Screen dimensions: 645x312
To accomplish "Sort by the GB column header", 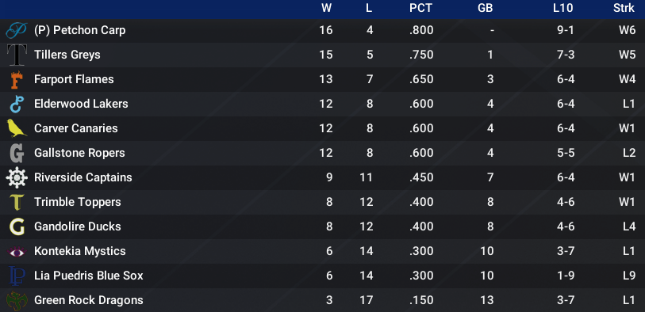I will pyautogui.click(x=486, y=8).
